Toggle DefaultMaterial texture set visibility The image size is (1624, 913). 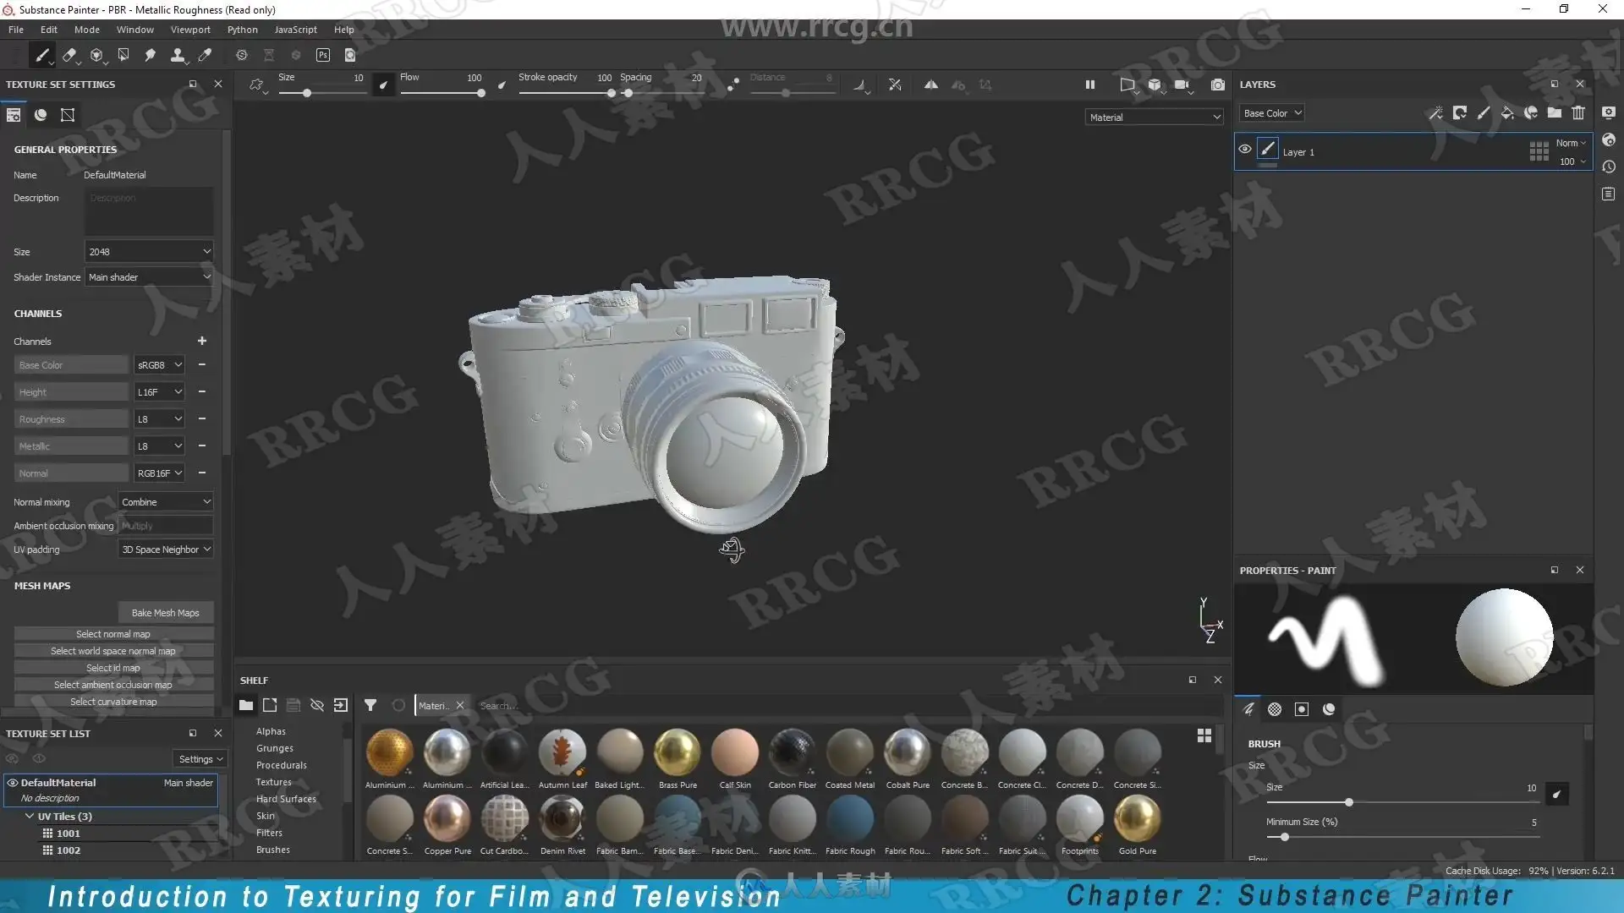point(13,783)
